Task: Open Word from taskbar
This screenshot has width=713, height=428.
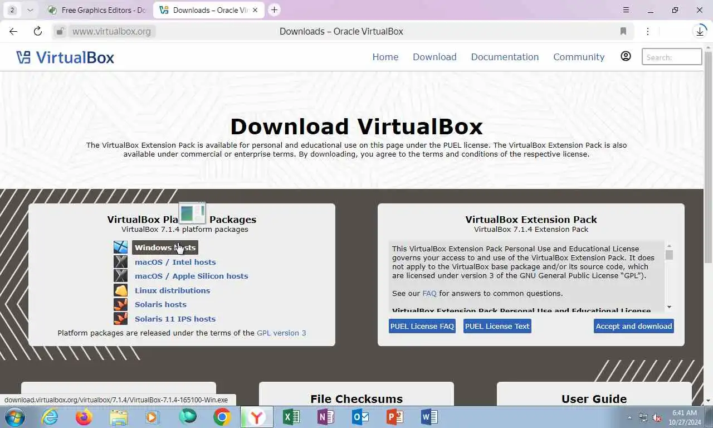Action: click(429, 417)
